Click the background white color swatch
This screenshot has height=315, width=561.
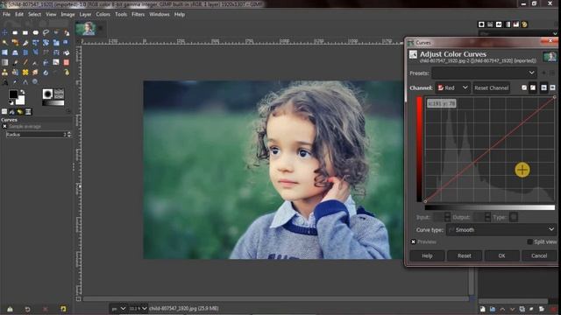[x=21, y=101]
